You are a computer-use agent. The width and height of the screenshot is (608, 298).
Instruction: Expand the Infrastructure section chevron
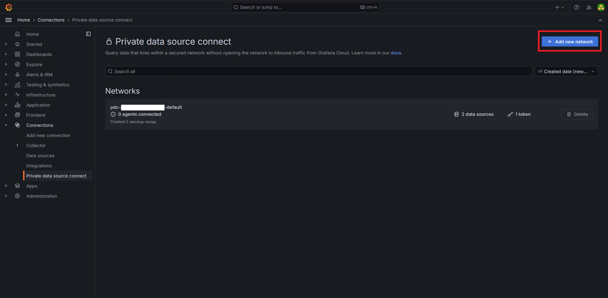pos(6,95)
